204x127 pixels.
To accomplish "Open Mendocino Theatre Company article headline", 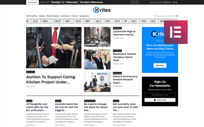I will tap(124, 57).
